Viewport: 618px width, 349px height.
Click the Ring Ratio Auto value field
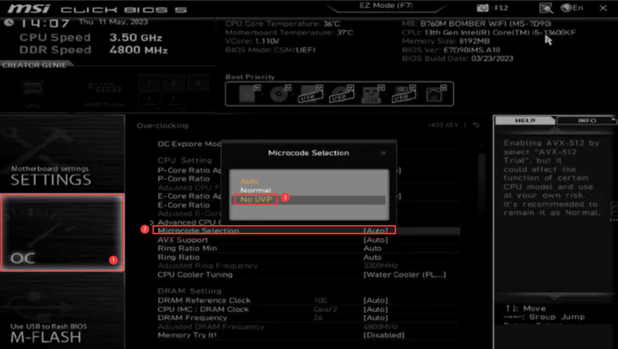click(372, 257)
